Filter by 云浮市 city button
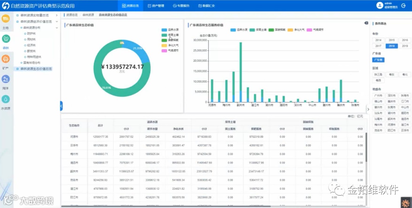The image size is (412, 208). click(405, 130)
